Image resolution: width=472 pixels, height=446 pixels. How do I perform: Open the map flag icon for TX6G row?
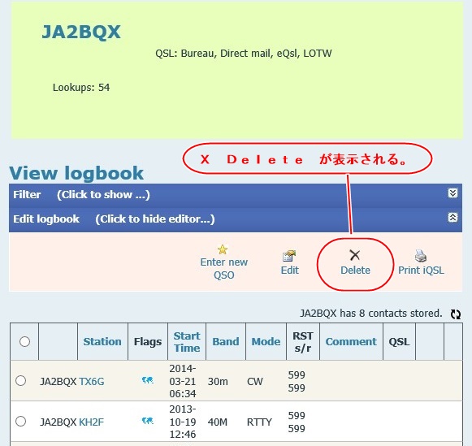[x=148, y=380]
